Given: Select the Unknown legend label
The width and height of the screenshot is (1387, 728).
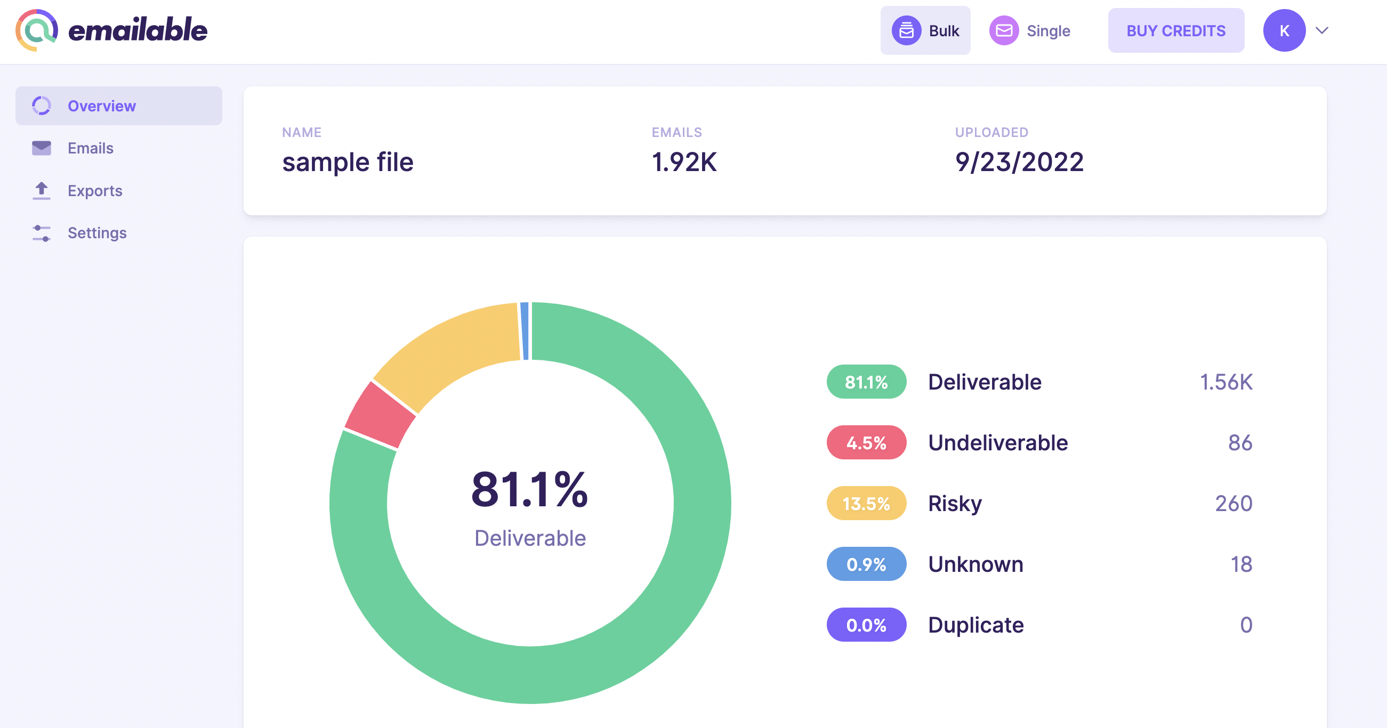Looking at the screenshot, I should 975,564.
